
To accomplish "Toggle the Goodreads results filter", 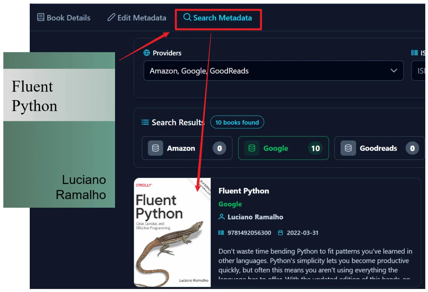I will click(379, 148).
